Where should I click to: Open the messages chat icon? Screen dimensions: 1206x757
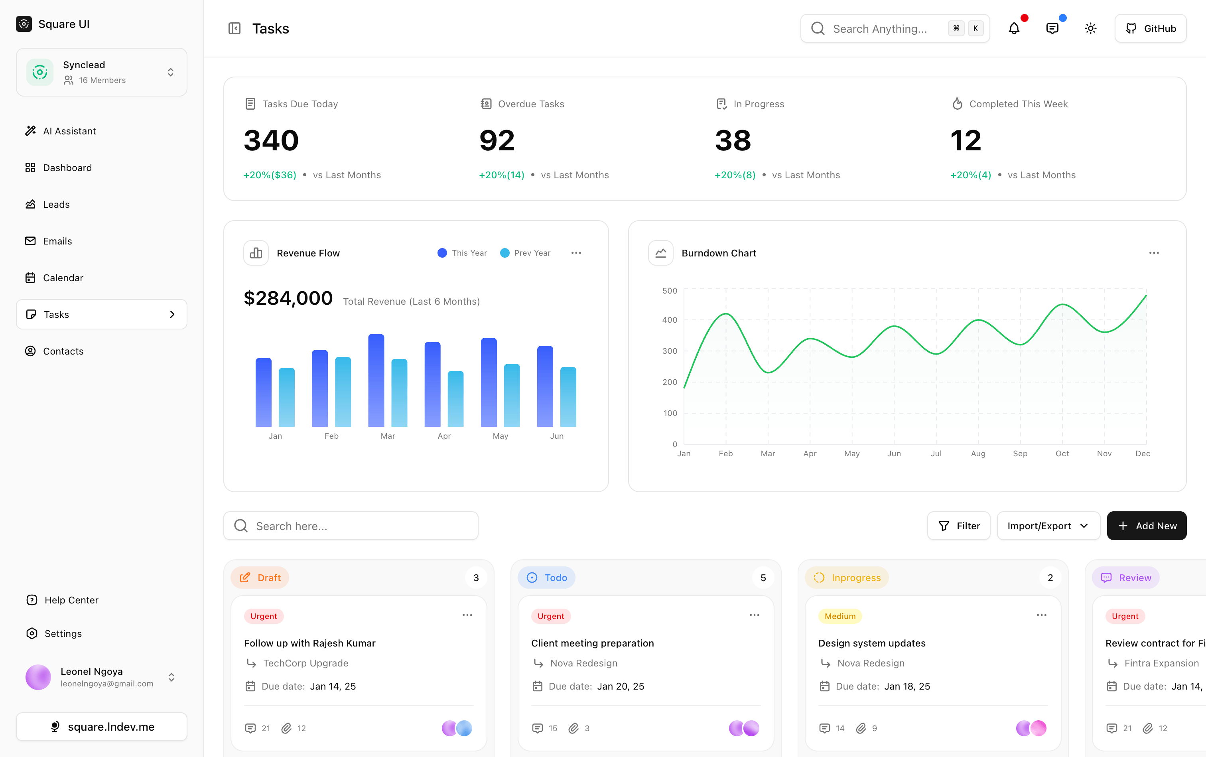pyautogui.click(x=1052, y=29)
